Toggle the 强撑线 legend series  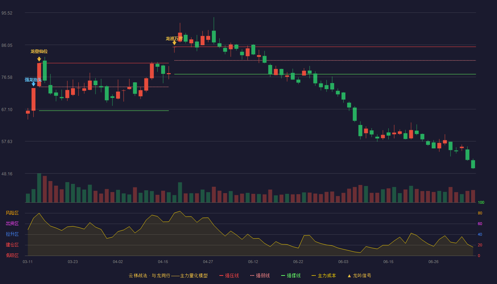(291, 276)
